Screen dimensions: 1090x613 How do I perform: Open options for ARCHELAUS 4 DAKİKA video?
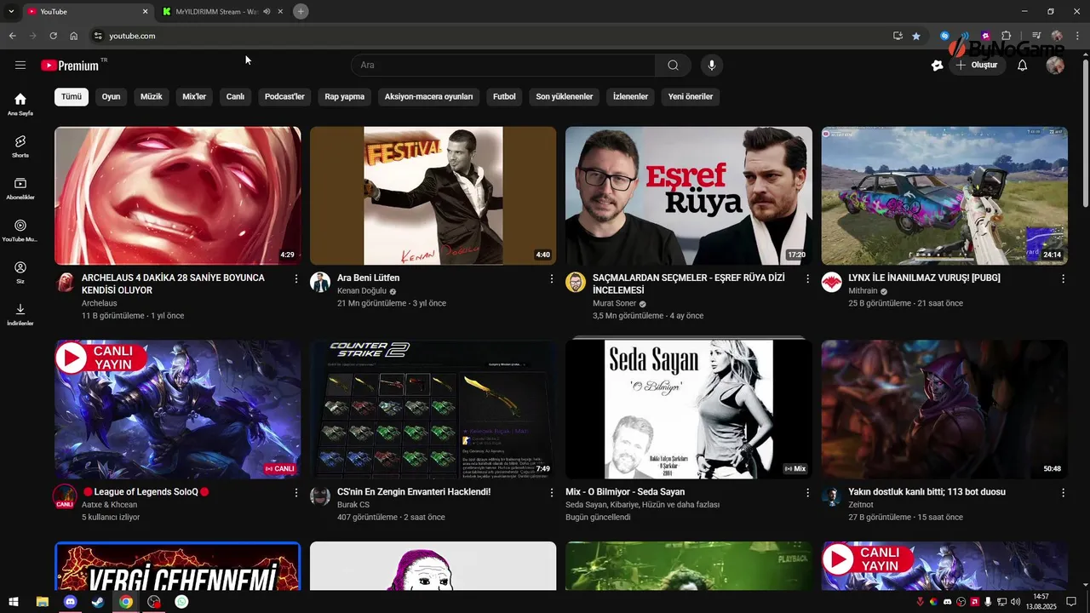tap(296, 278)
